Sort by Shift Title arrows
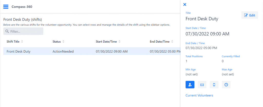 [x=22, y=42]
